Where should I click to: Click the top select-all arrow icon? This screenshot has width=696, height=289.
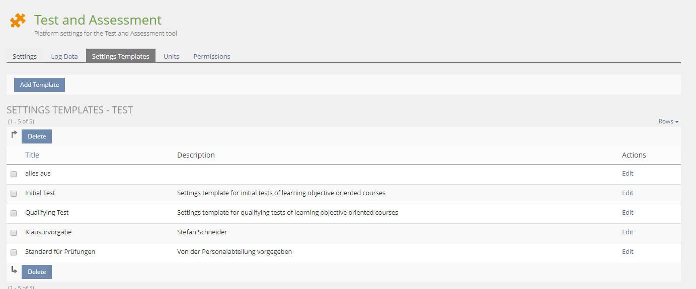click(x=14, y=134)
